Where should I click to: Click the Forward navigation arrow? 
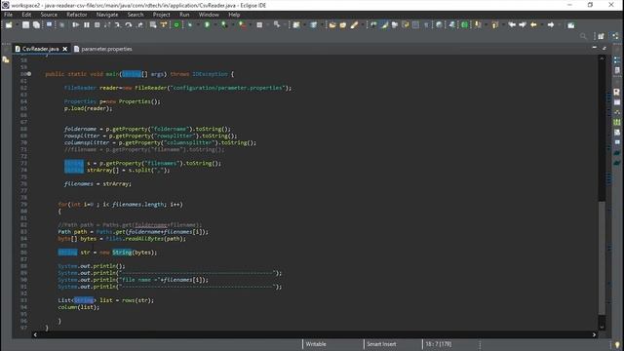550,25
